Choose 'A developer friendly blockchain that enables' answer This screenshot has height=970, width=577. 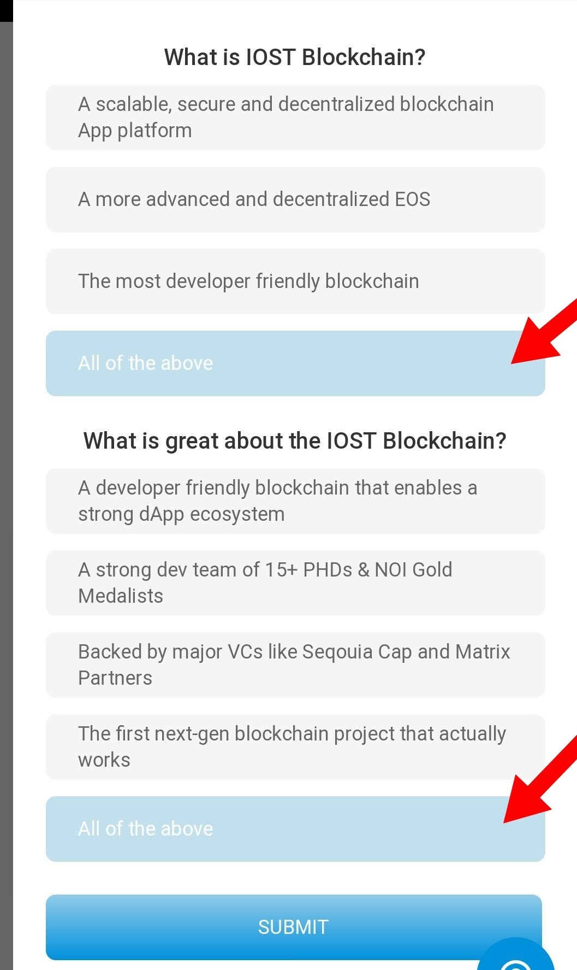pos(295,501)
